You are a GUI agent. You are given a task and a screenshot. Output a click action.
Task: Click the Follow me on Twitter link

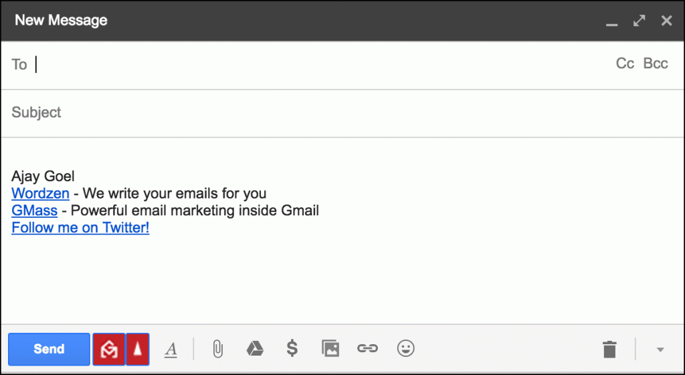(x=80, y=227)
